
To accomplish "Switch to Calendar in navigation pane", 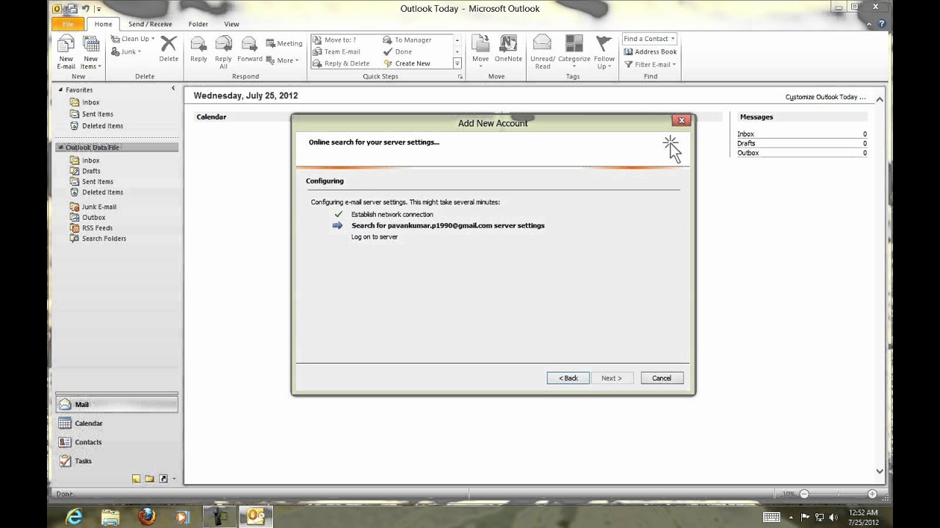I will click(116, 423).
